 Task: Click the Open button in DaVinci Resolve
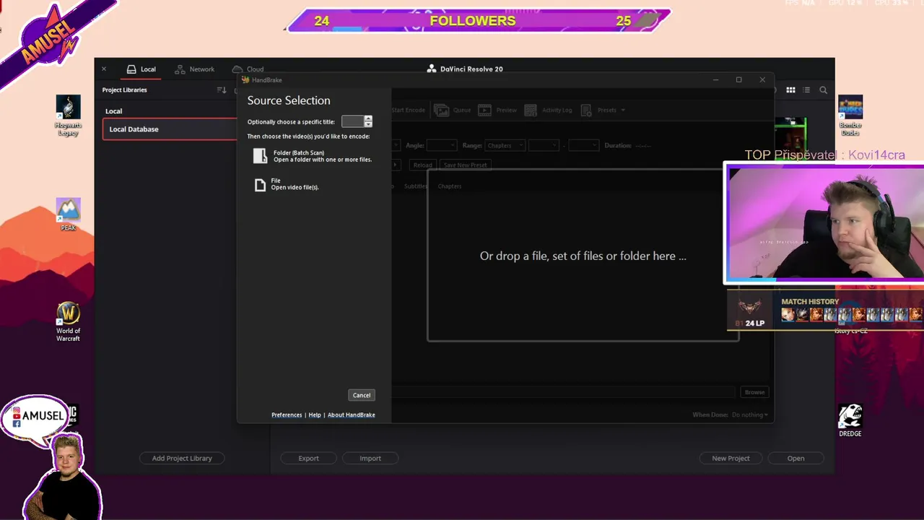click(x=796, y=458)
